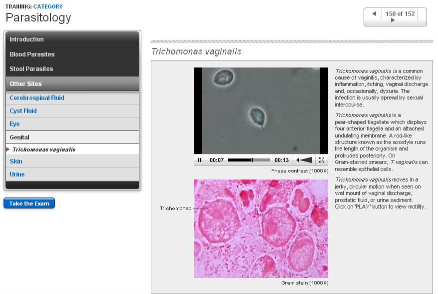Select the Genital menu item

tap(19, 137)
